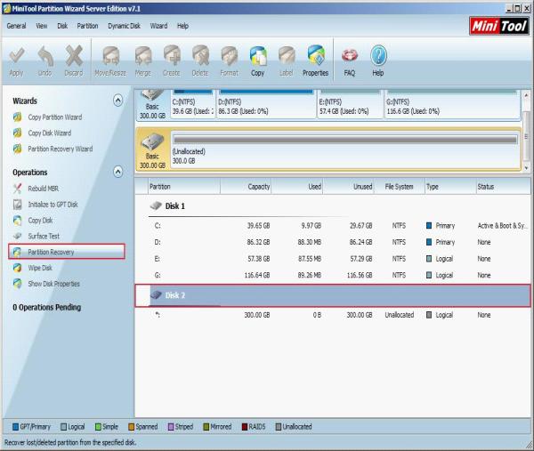This screenshot has height=451, width=534.
Task: Click the Label toolbar icon
Action: [x=287, y=61]
